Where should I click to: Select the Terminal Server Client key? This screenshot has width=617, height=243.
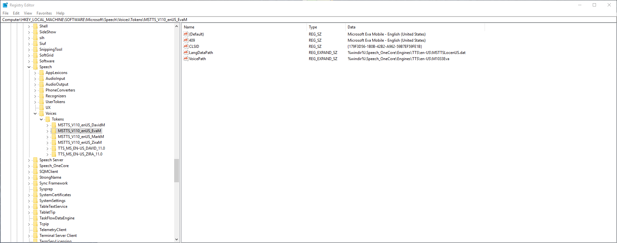point(58,236)
